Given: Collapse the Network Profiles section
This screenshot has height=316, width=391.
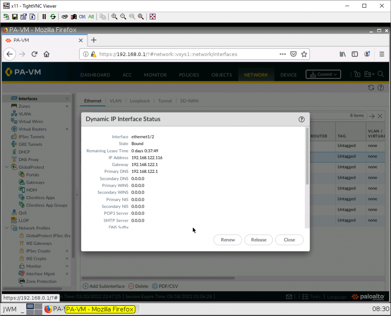Looking at the screenshot, I should (x=6, y=228).
